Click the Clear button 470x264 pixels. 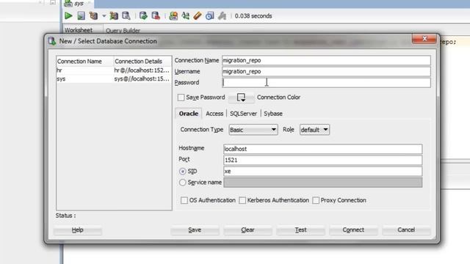tap(248, 230)
